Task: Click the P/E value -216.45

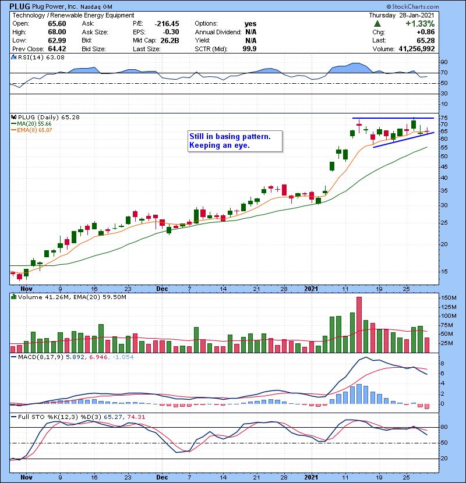Action: pos(167,24)
